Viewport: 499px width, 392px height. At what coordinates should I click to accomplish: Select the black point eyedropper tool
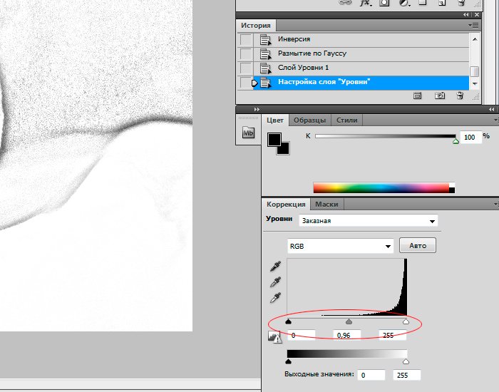pyautogui.click(x=275, y=267)
